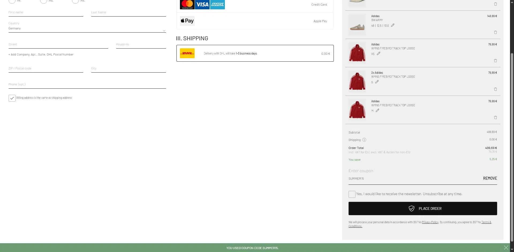
Task: Open the Privacy Policy link
Action: point(430,222)
